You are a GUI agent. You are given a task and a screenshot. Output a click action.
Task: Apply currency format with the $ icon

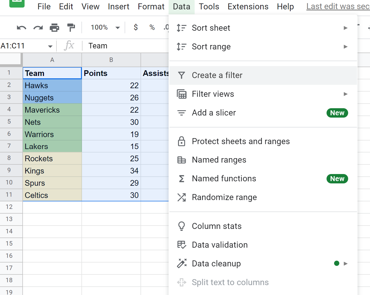(x=136, y=27)
